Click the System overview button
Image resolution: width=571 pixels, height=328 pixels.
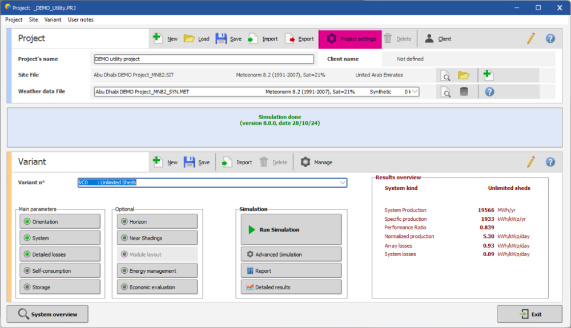(47, 314)
